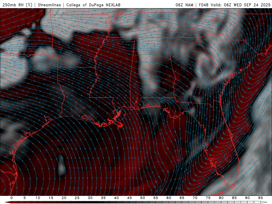Viewport: 272px width, 204px height.
Task: Click the colorbar label "35"
Action: 103,198
